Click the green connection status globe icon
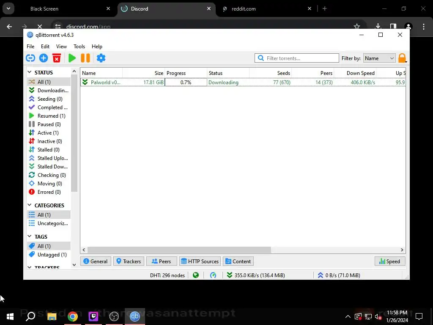The image size is (433, 325). pyautogui.click(x=196, y=275)
